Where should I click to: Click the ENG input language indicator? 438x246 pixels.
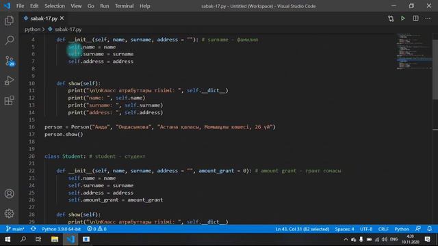point(394,239)
